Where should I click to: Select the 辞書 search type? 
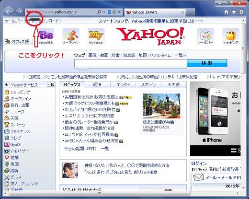(115, 55)
